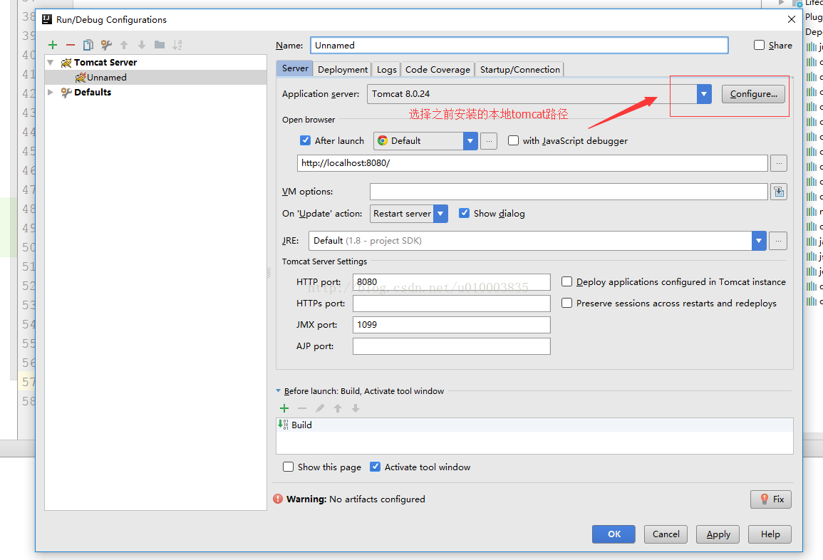Open the Logs tab
Image resolution: width=823 pixels, height=560 pixels.
tap(387, 69)
